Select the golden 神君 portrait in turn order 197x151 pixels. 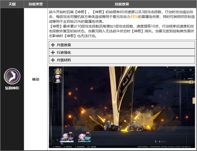(x=58, y=71)
